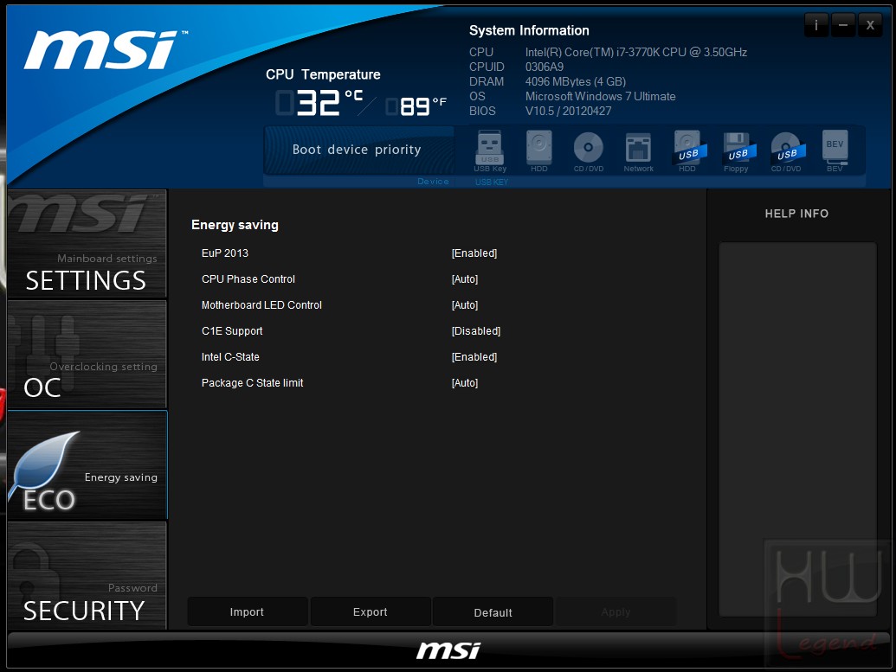Choose the USB CD/DVD boot device icon
The width and height of the screenshot is (896, 672).
[786, 151]
